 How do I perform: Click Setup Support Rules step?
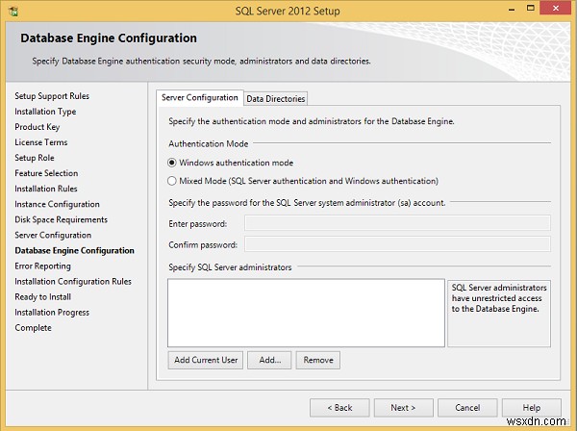pos(52,96)
